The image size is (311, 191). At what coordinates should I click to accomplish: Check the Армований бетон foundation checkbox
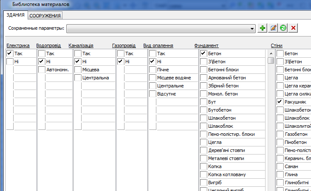click(x=204, y=78)
